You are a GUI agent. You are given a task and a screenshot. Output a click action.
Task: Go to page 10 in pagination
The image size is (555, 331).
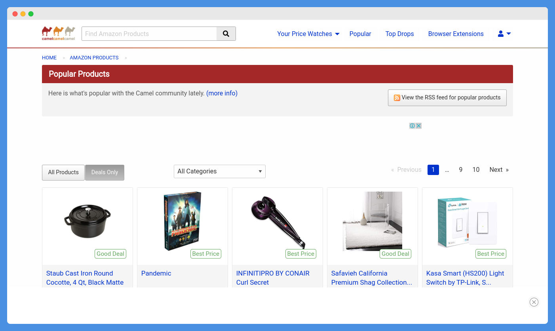point(476,169)
